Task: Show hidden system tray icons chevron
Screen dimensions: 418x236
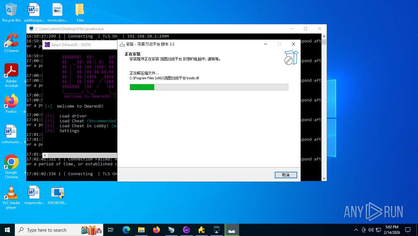Action: [x=356, y=230]
